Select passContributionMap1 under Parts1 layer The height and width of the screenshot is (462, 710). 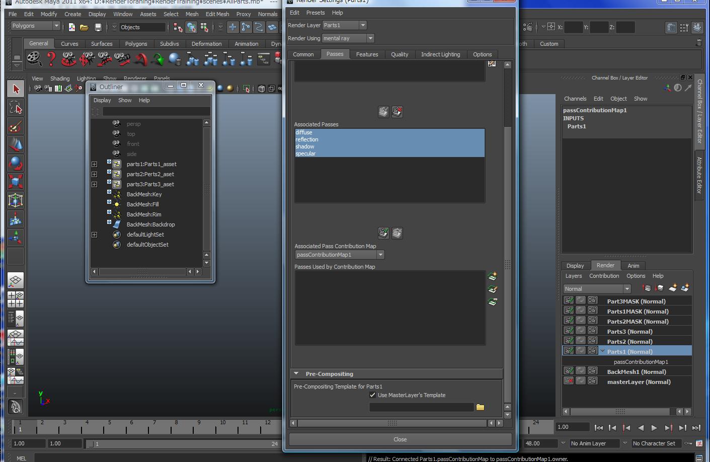point(641,362)
